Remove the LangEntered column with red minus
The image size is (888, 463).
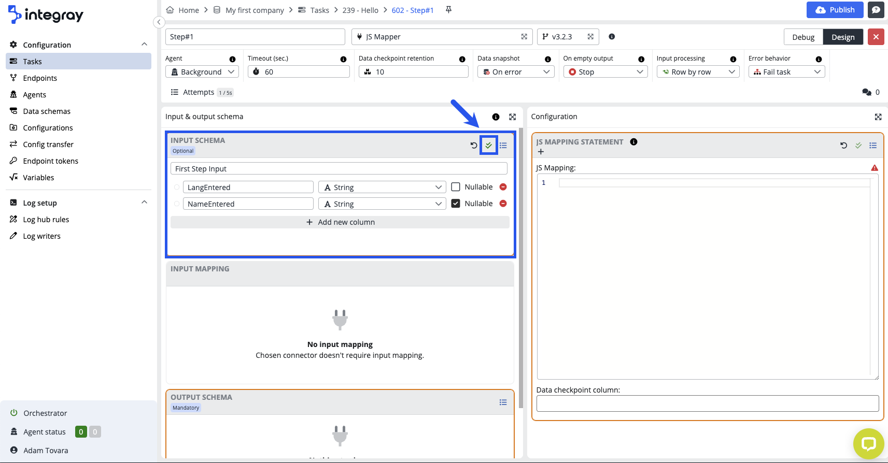pos(503,187)
